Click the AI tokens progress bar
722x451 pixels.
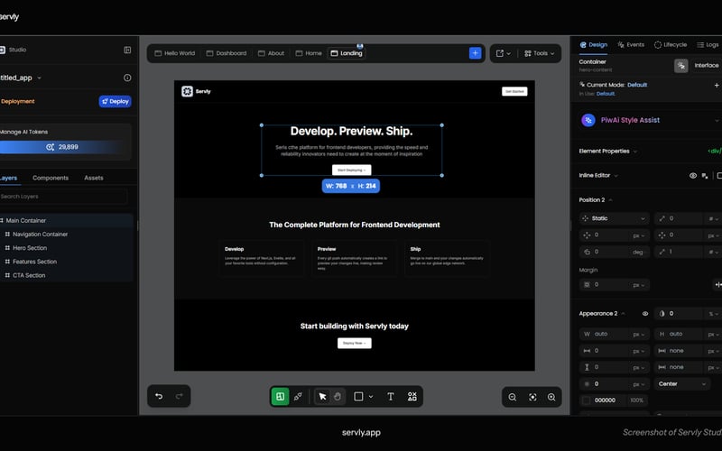62,147
